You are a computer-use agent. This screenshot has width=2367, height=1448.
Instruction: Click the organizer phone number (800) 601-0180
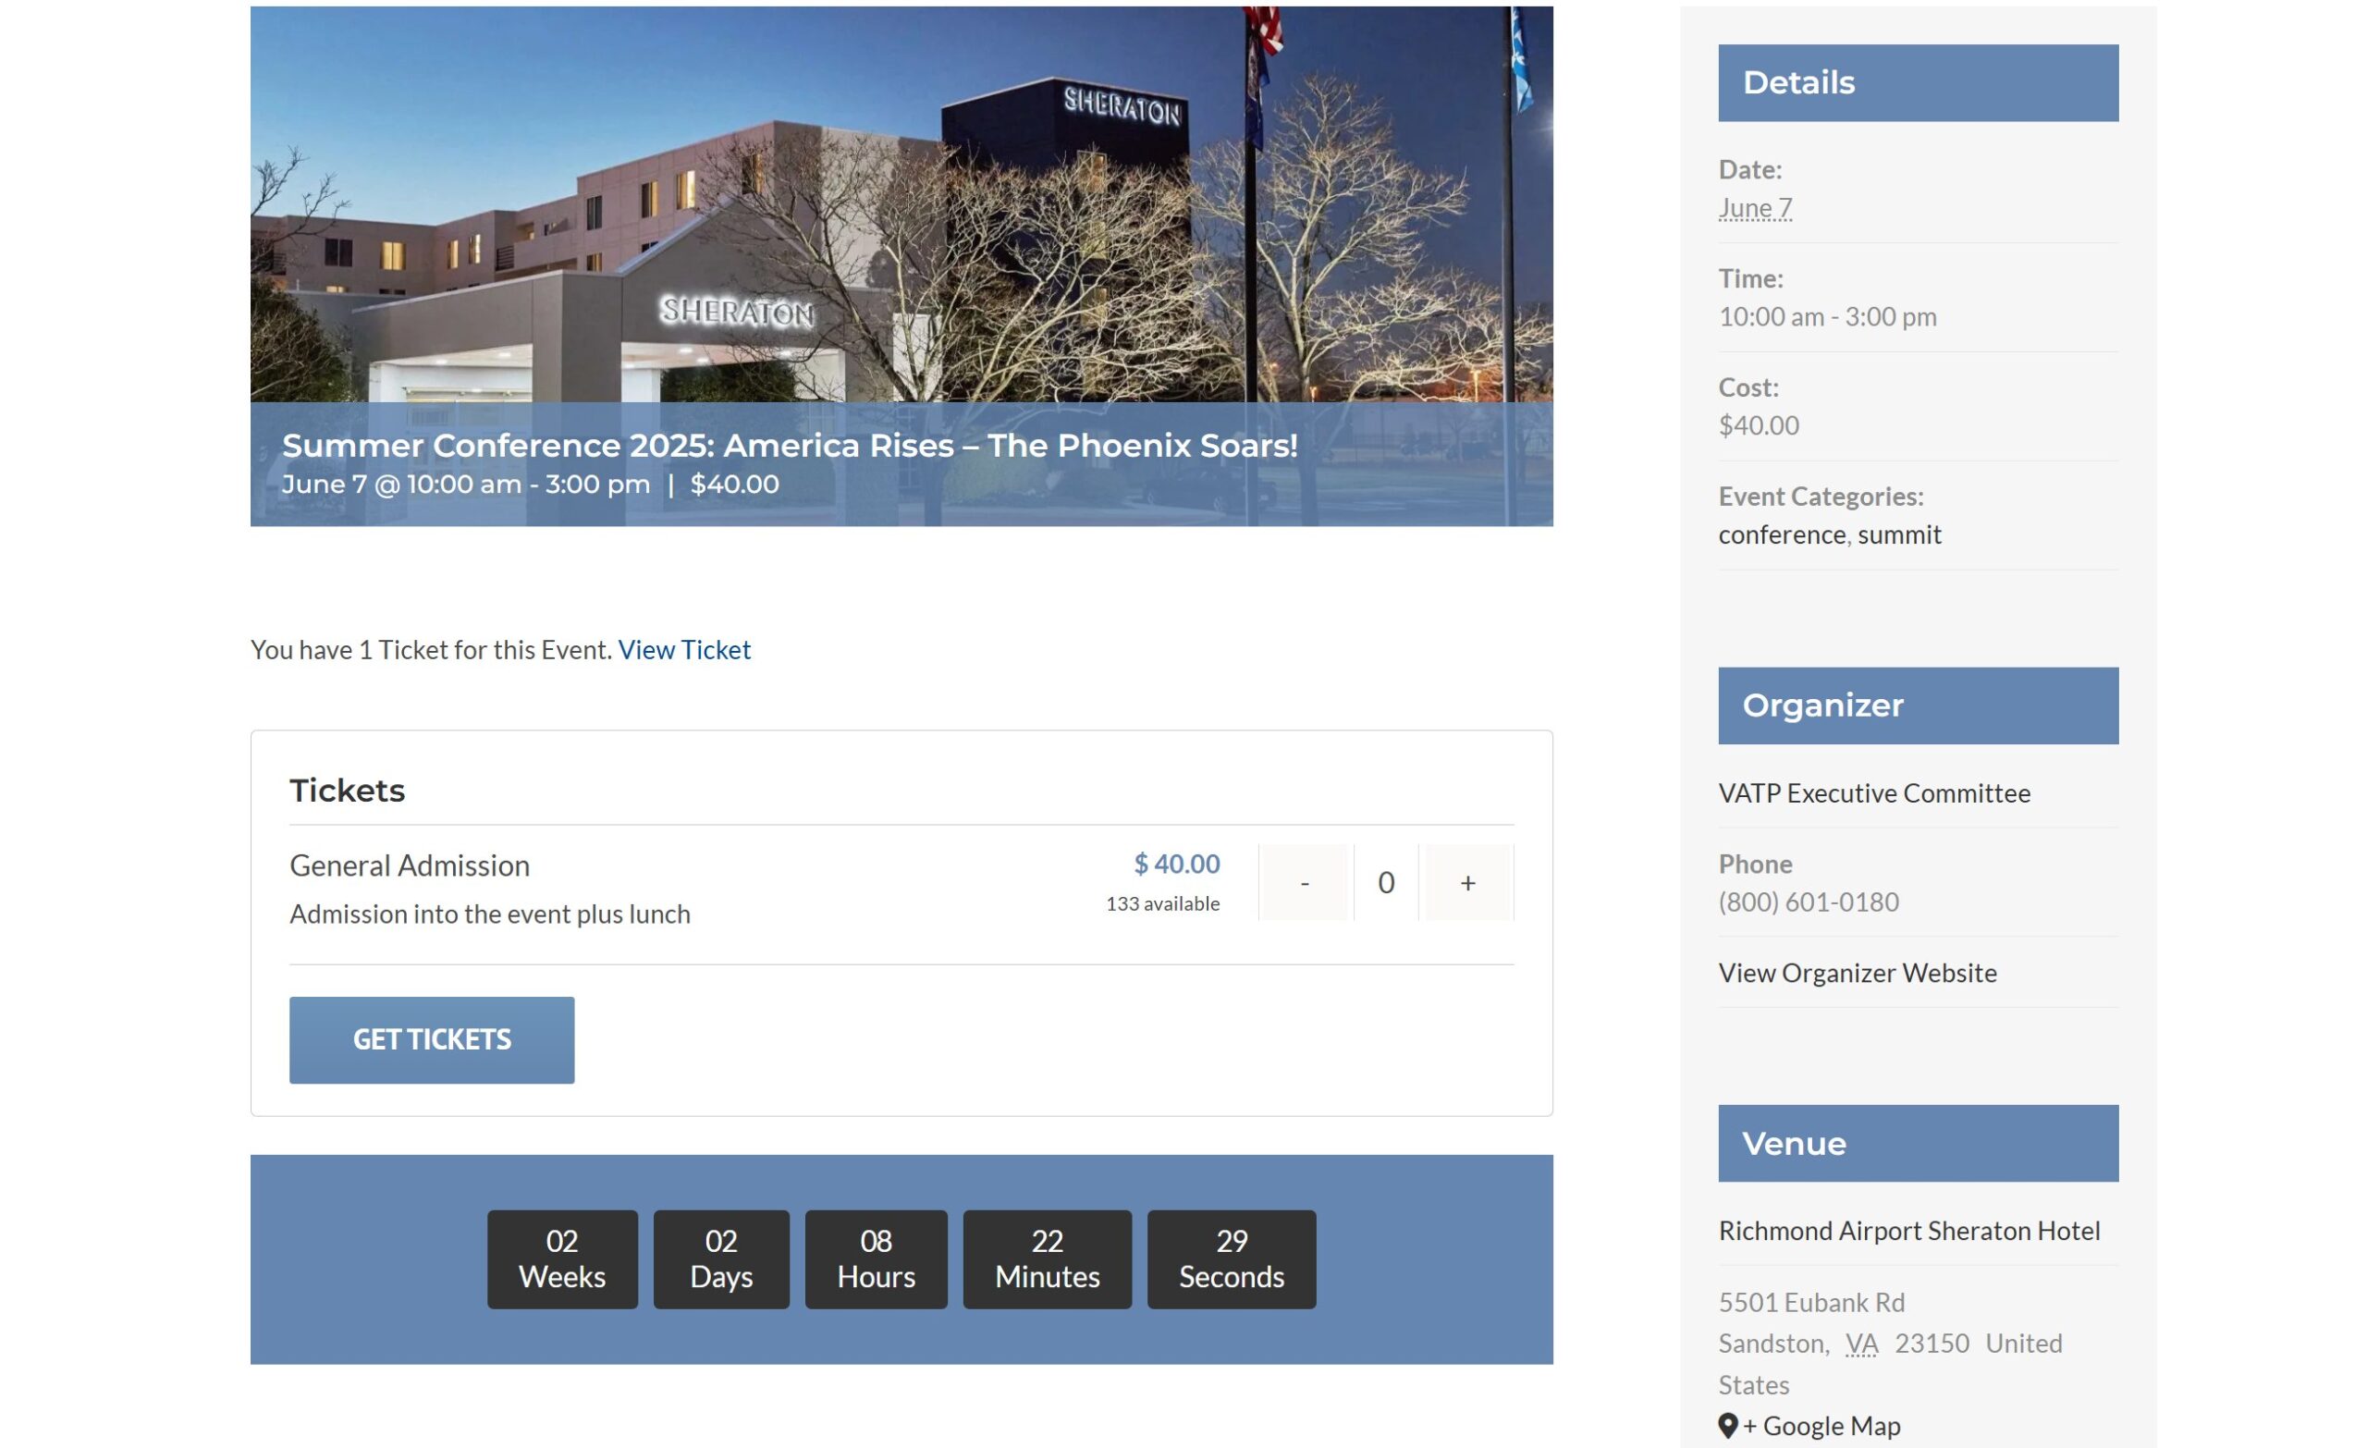pyautogui.click(x=1808, y=902)
